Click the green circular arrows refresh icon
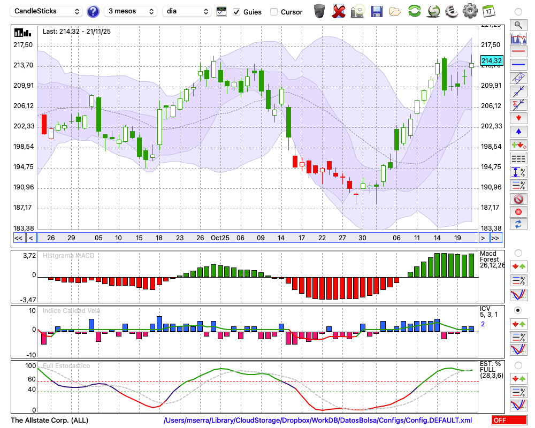 (x=414, y=11)
